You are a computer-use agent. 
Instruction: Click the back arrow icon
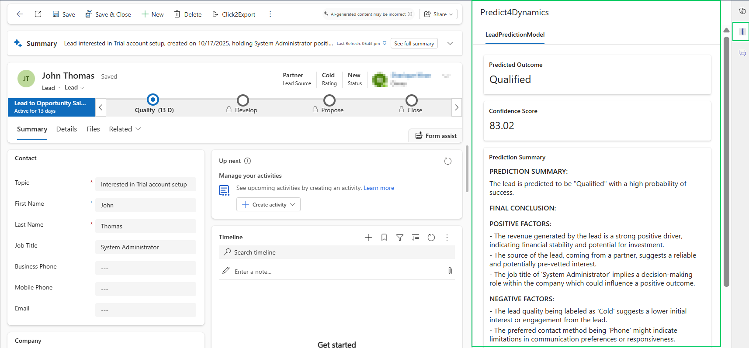(20, 14)
